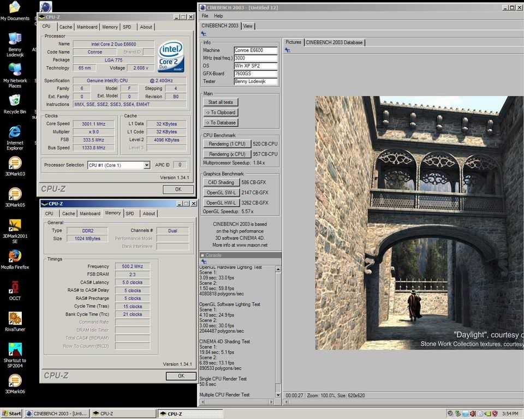Click console horizontal scroll right arrow

tap(271, 402)
